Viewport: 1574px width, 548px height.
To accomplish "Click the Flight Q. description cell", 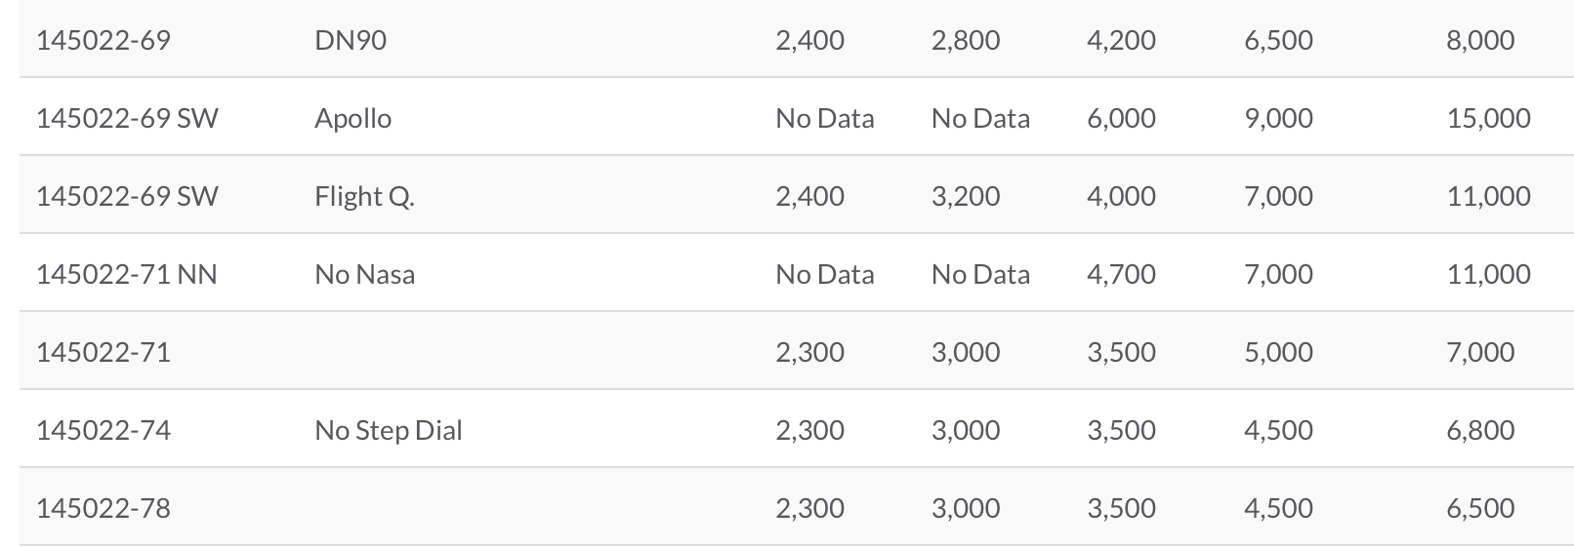I will [x=364, y=196].
